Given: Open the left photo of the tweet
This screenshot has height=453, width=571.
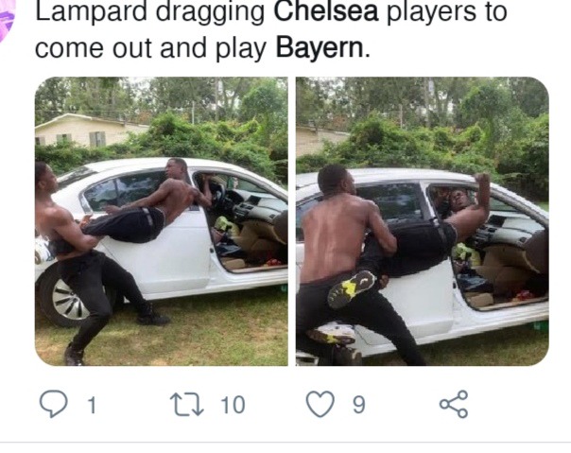Looking at the screenshot, I should point(162,221).
